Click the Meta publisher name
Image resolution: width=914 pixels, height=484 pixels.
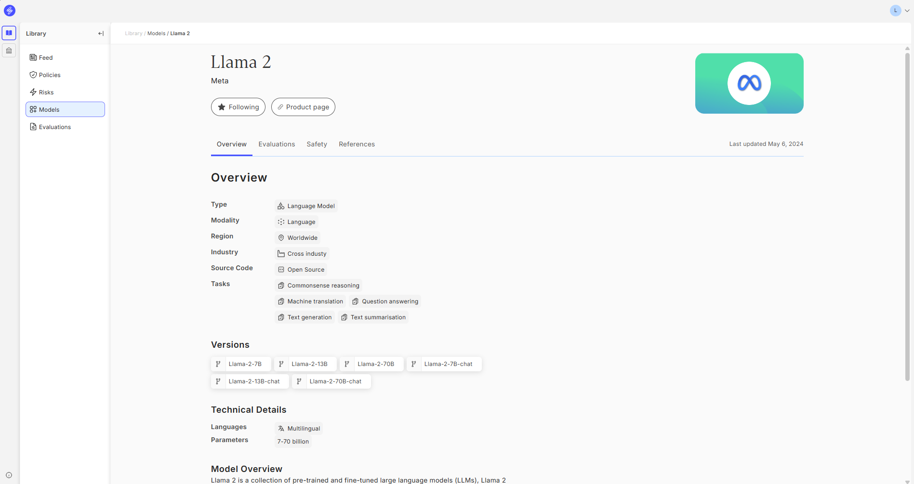(220, 81)
